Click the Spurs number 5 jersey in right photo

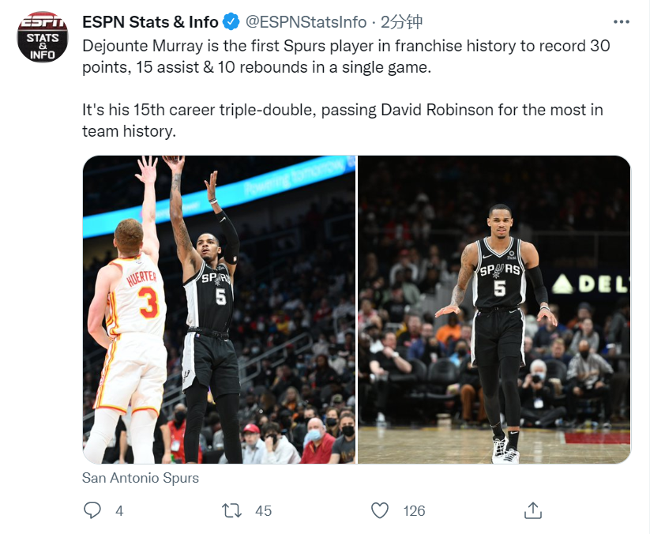(x=499, y=273)
